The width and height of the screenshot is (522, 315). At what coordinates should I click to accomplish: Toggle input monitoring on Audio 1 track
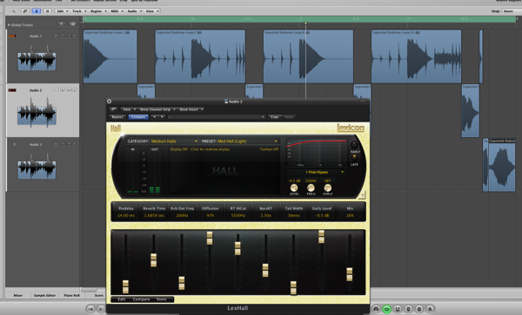point(56,36)
